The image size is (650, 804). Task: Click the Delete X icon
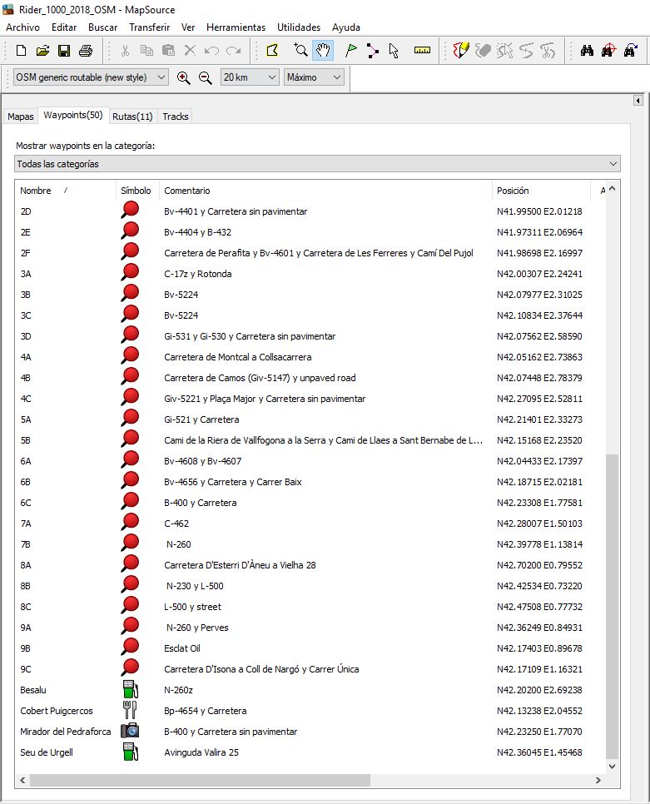(x=190, y=50)
